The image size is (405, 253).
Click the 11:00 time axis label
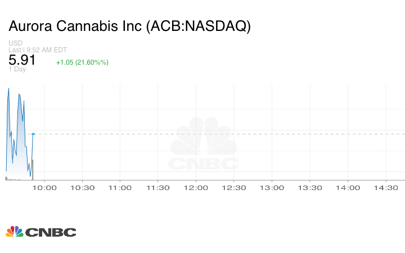coord(120,188)
